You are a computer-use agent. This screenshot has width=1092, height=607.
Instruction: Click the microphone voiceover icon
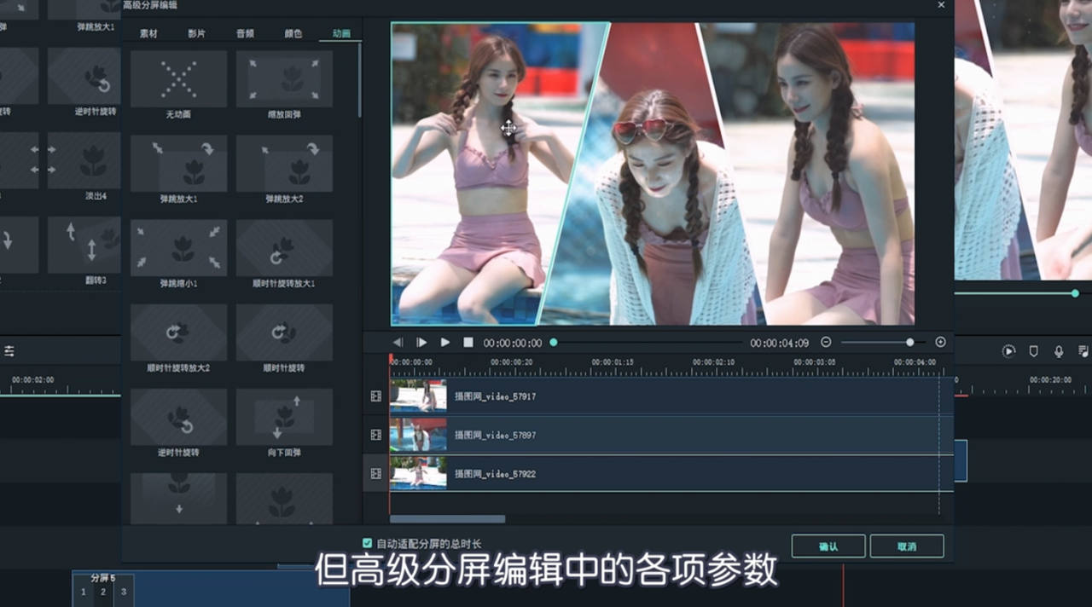click(1059, 351)
